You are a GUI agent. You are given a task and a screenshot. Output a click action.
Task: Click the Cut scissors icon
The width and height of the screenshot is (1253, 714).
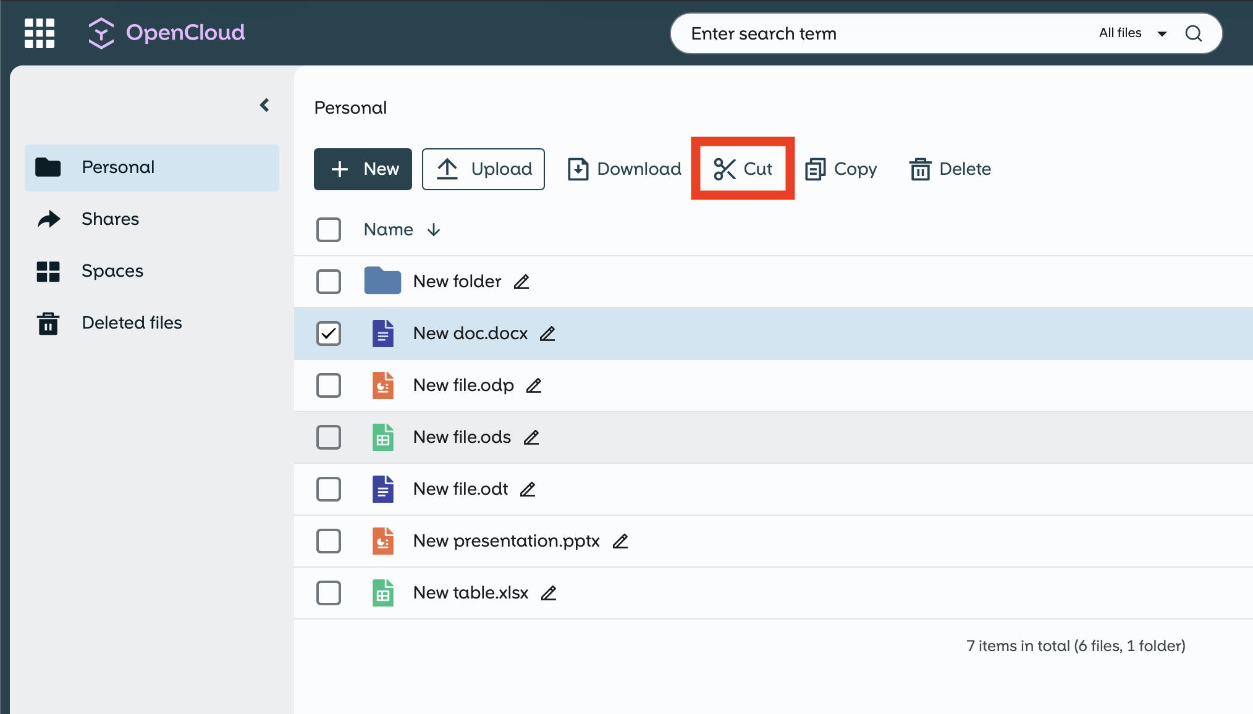coord(724,169)
